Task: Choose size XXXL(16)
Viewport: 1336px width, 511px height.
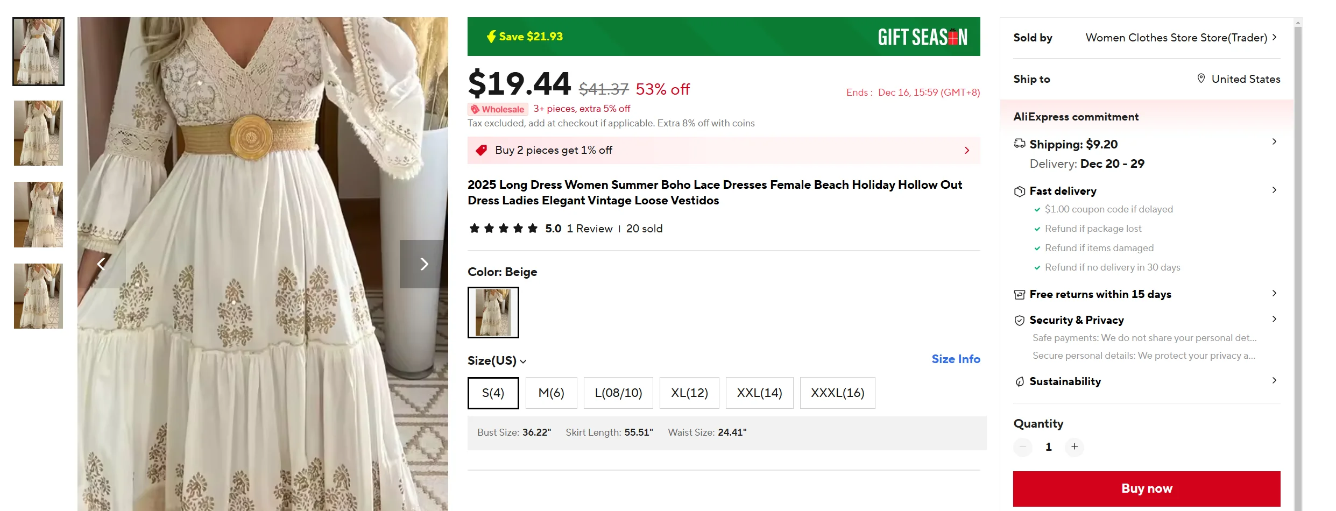Action: pyautogui.click(x=837, y=393)
